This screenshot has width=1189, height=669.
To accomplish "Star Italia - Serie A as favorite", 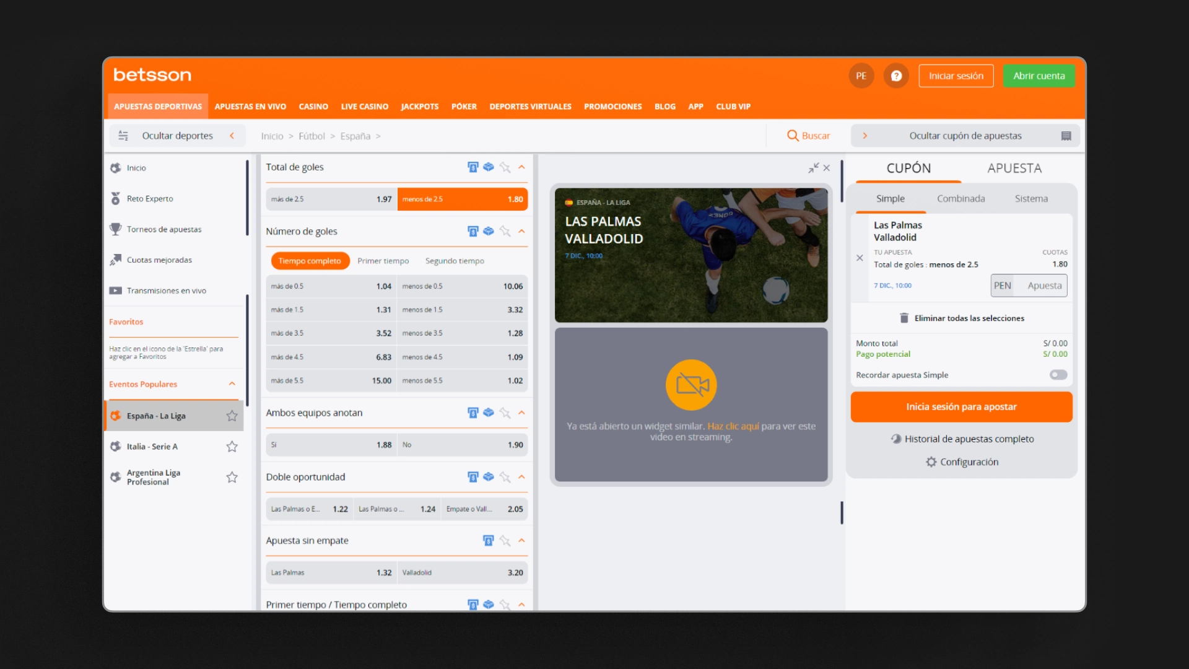I will coord(232,447).
